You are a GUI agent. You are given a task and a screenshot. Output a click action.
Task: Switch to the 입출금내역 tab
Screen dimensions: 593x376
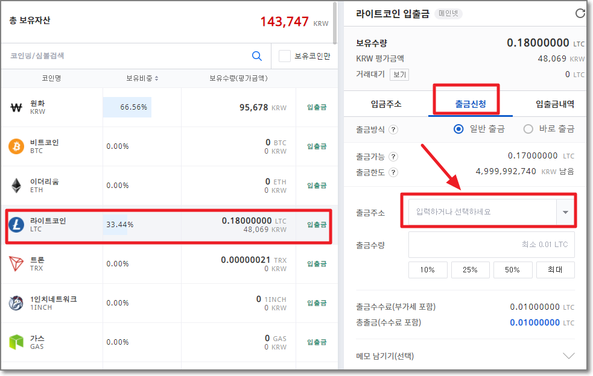[x=555, y=104]
